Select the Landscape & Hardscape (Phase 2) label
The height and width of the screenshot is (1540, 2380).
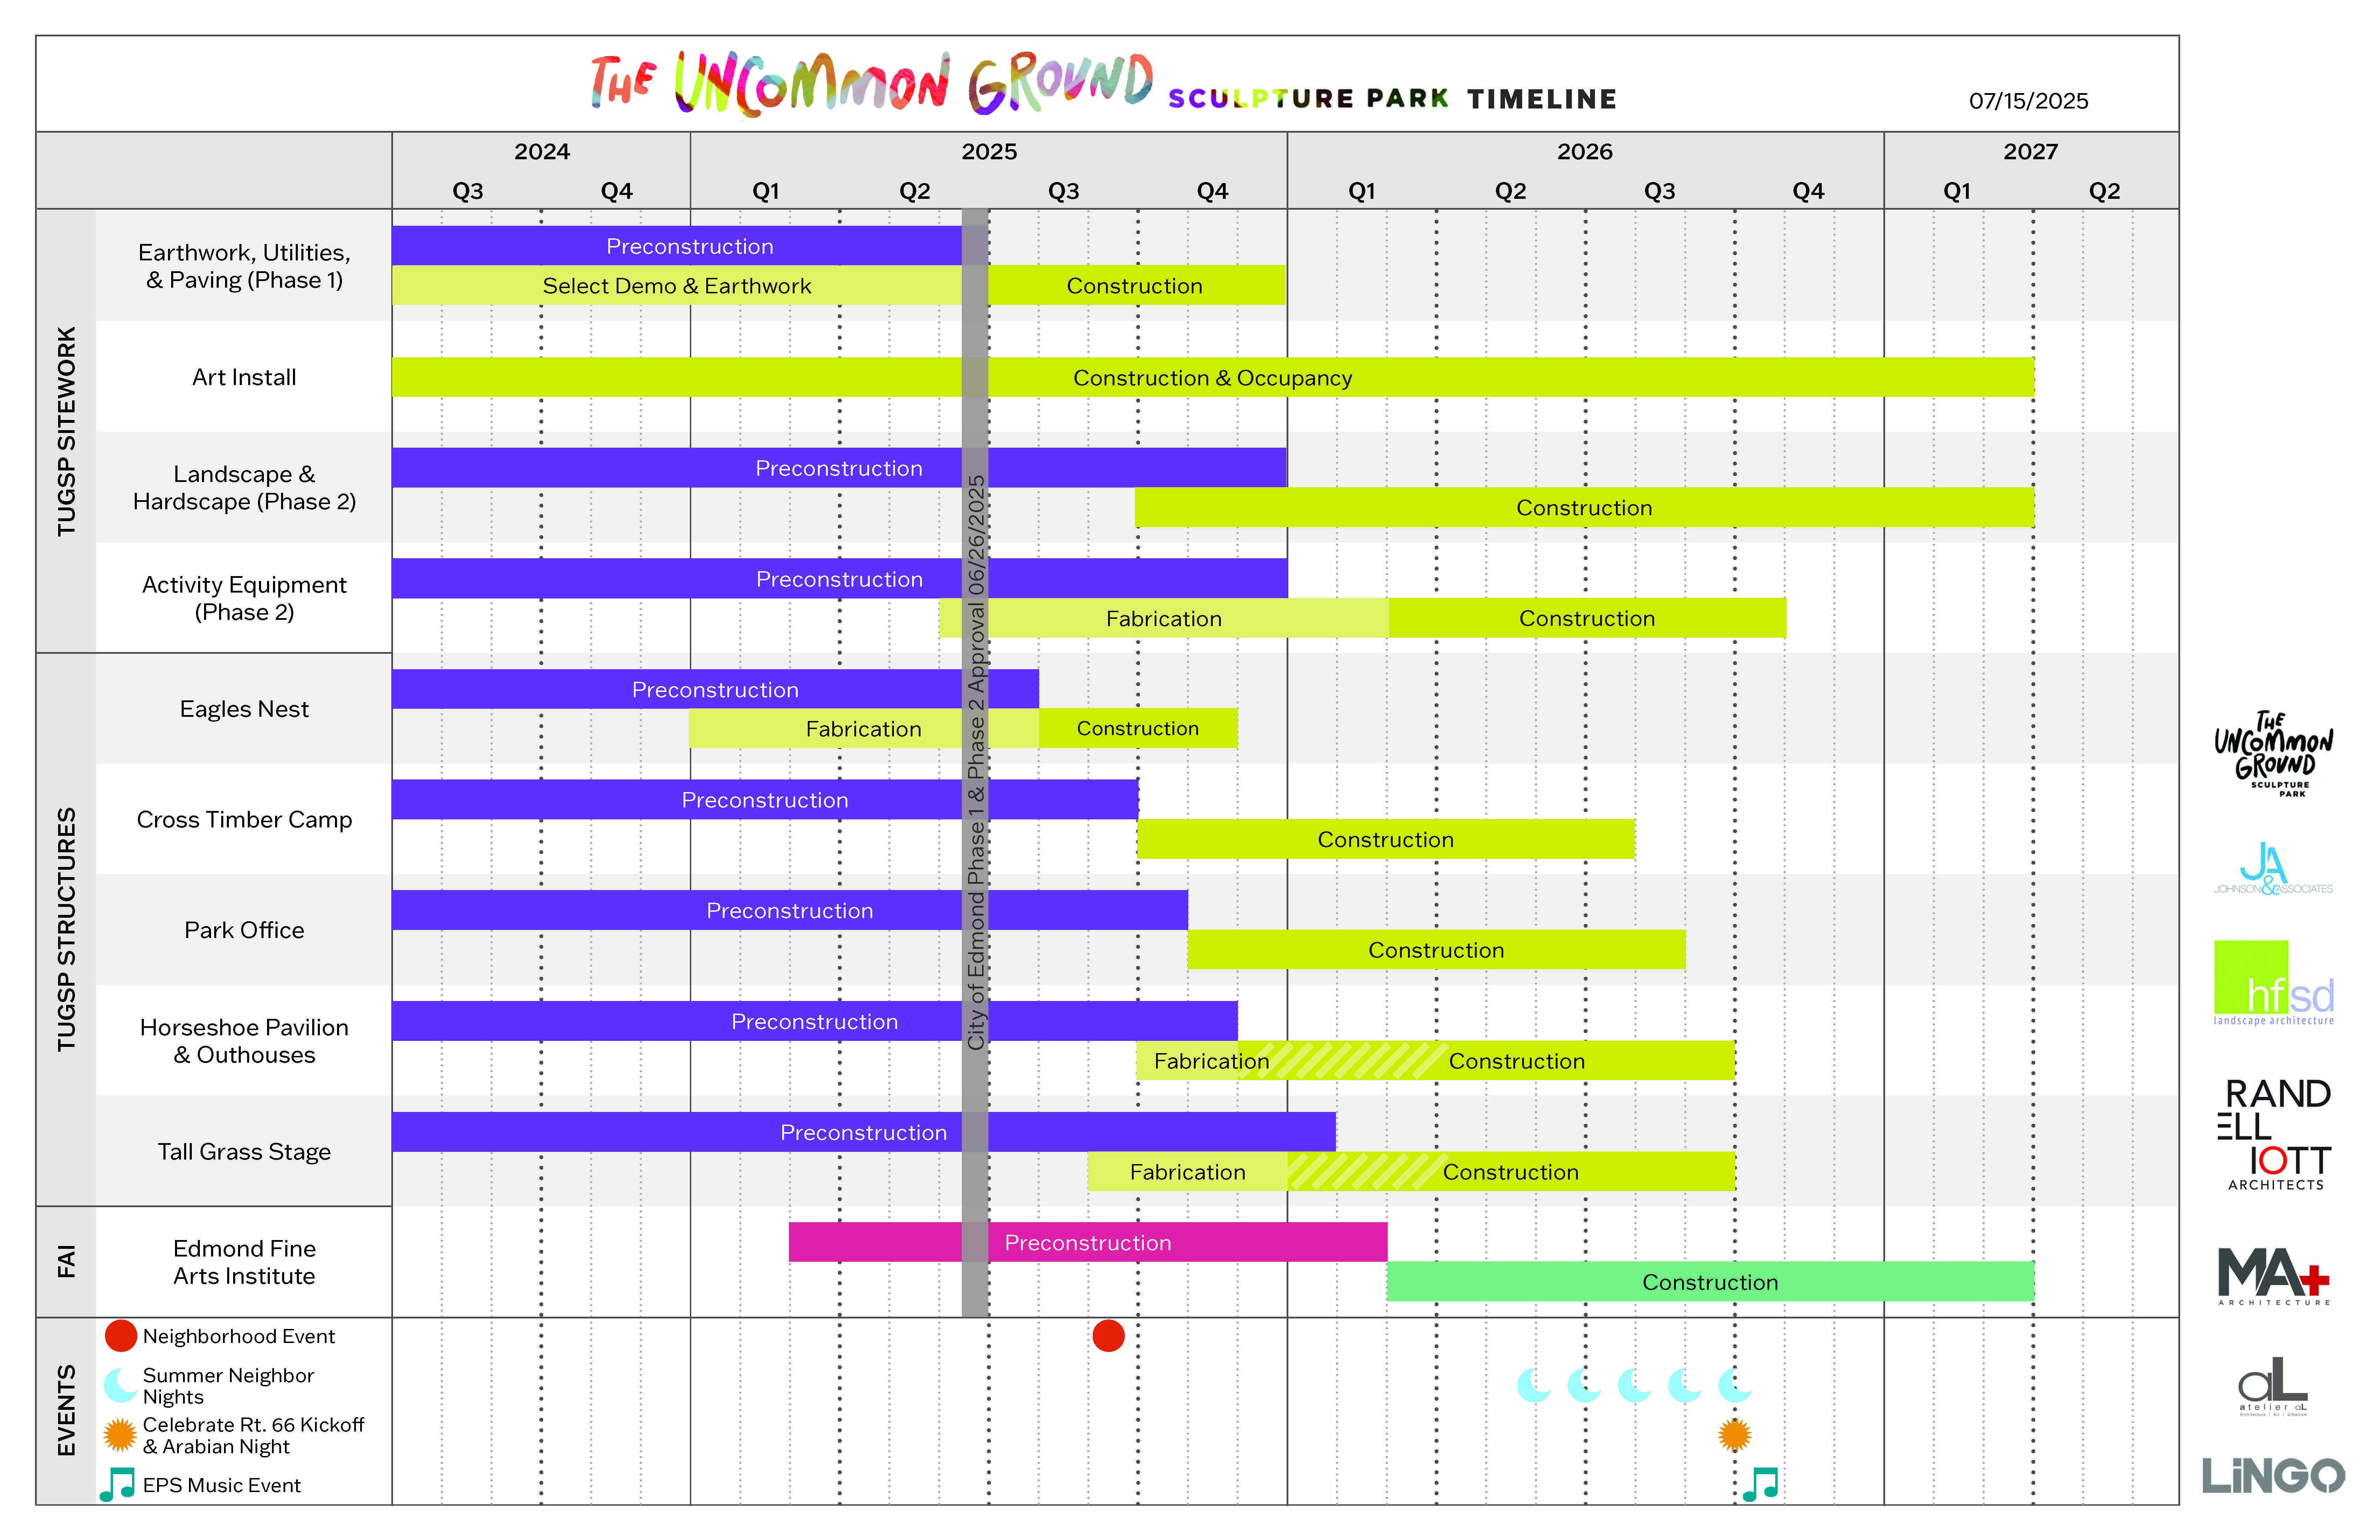click(x=244, y=488)
